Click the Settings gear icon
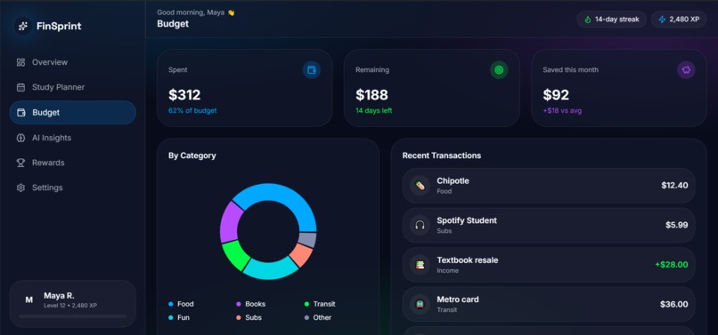The width and height of the screenshot is (718, 335). coord(20,187)
